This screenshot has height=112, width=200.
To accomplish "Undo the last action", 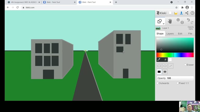I will [188, 20].
